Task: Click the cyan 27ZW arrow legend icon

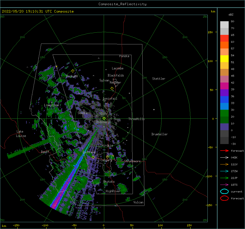Action: point(224,171)
